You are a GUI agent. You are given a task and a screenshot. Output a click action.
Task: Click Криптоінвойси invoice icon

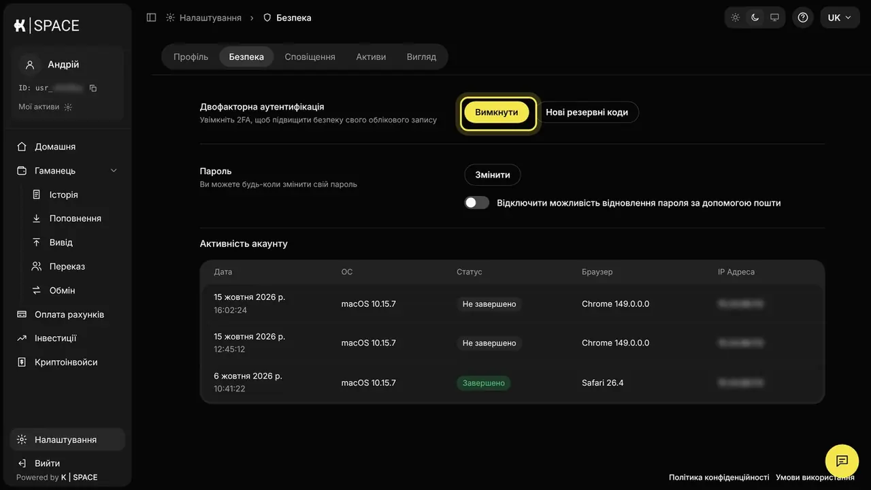[x=22, y=362]
